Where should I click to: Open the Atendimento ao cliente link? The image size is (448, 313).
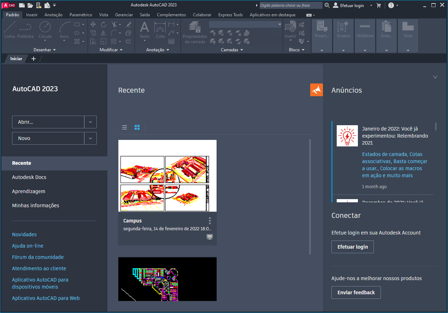click(39, 268)
